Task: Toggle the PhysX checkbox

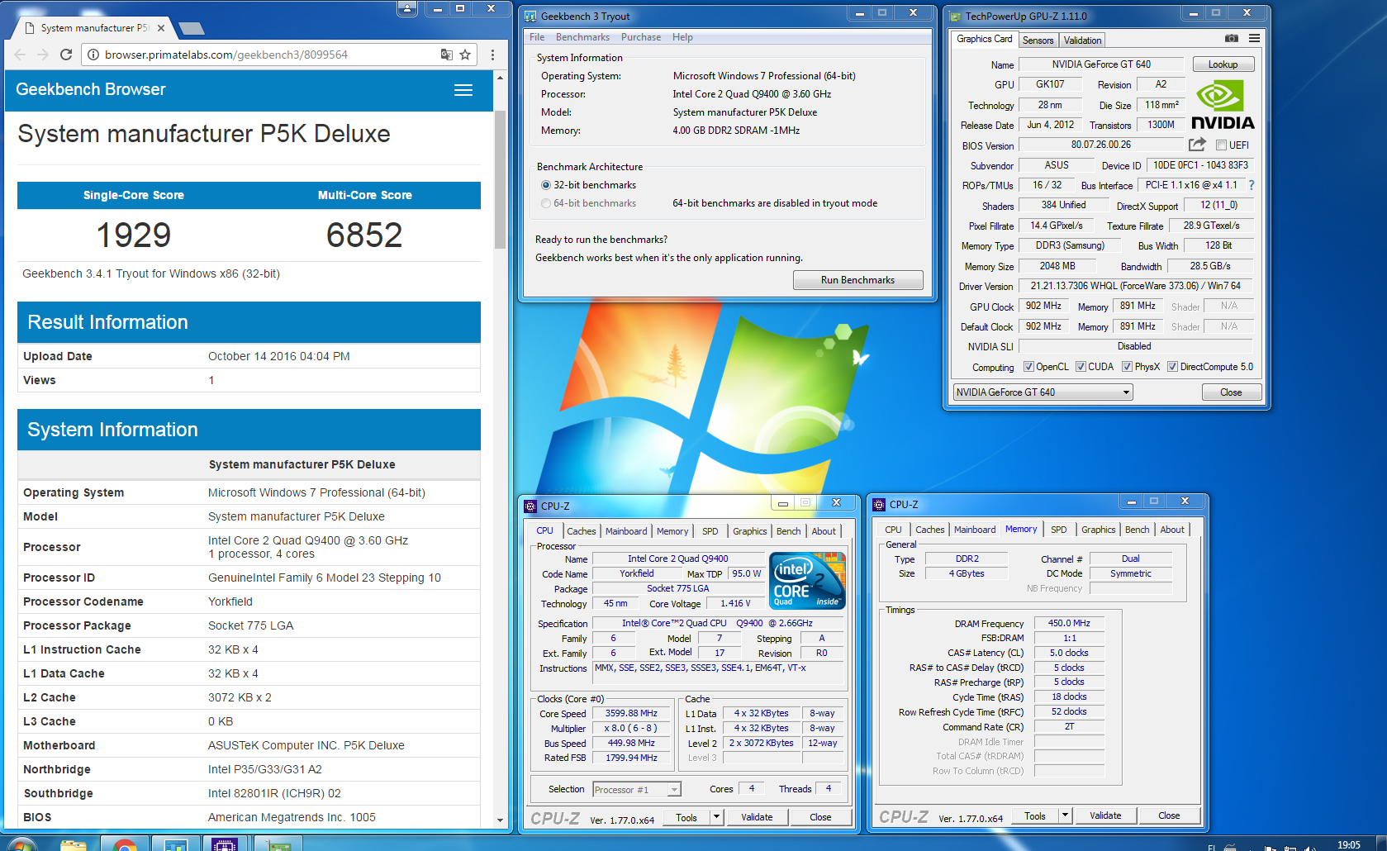Action: [x=1127, y=367]
